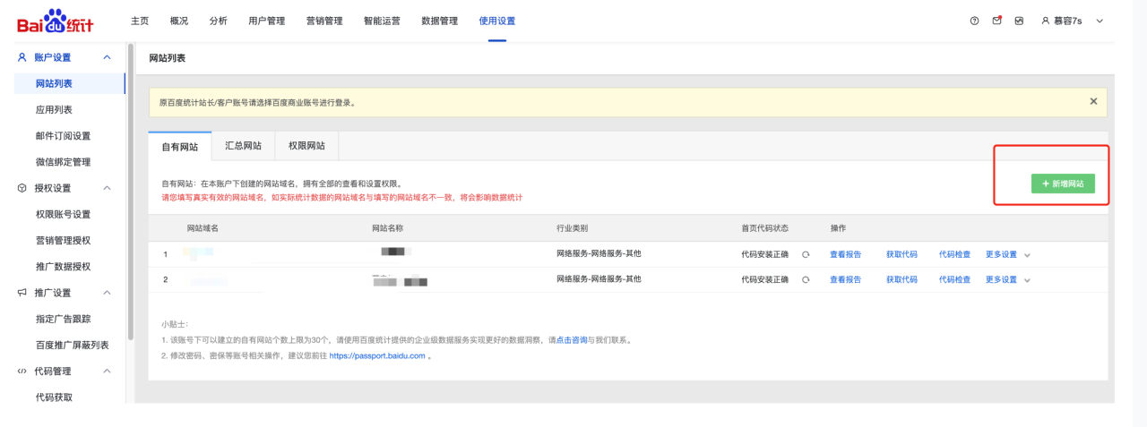The image size is (1147, 427).
Task: Open 百度推广屏蔽列表 in the sidebar
Action: 72,345
